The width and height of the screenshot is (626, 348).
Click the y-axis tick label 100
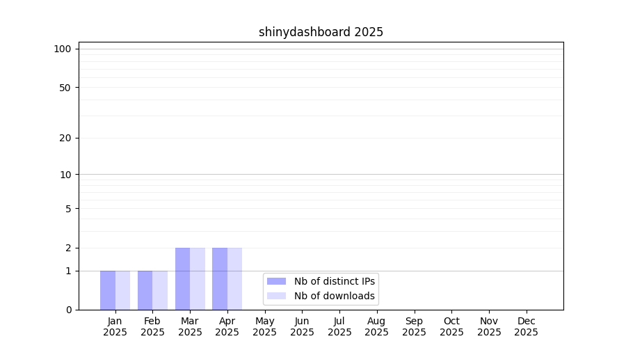(63, 49)
